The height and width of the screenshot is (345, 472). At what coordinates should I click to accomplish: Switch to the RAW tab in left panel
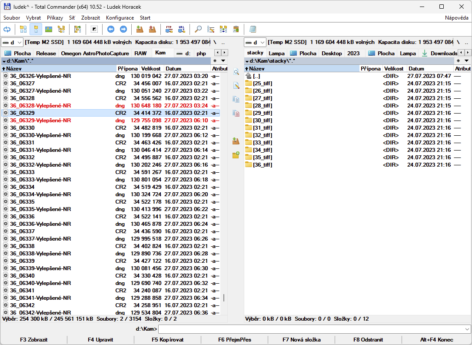click(140, 54)
